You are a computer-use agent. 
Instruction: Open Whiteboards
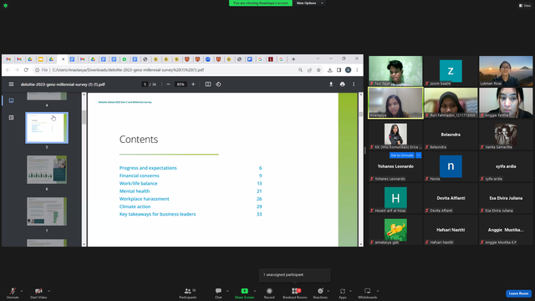[368, 293]
